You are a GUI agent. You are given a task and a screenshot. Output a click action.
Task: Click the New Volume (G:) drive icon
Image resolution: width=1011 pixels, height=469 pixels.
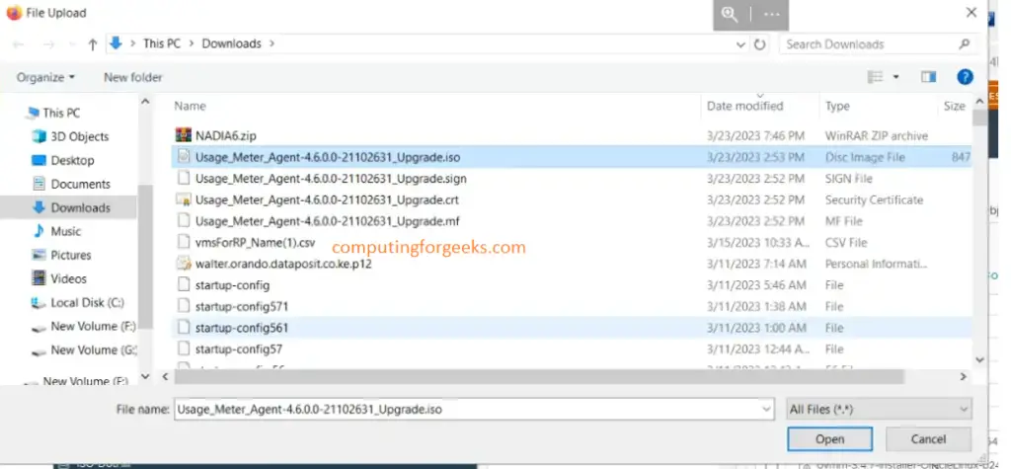click(39, 351)
